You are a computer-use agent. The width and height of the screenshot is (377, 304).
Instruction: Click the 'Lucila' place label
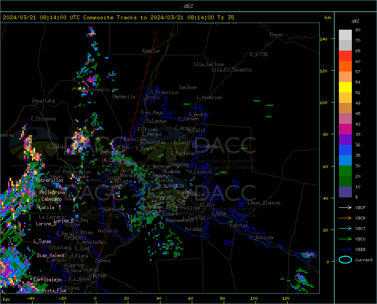(x=46, y=207)
